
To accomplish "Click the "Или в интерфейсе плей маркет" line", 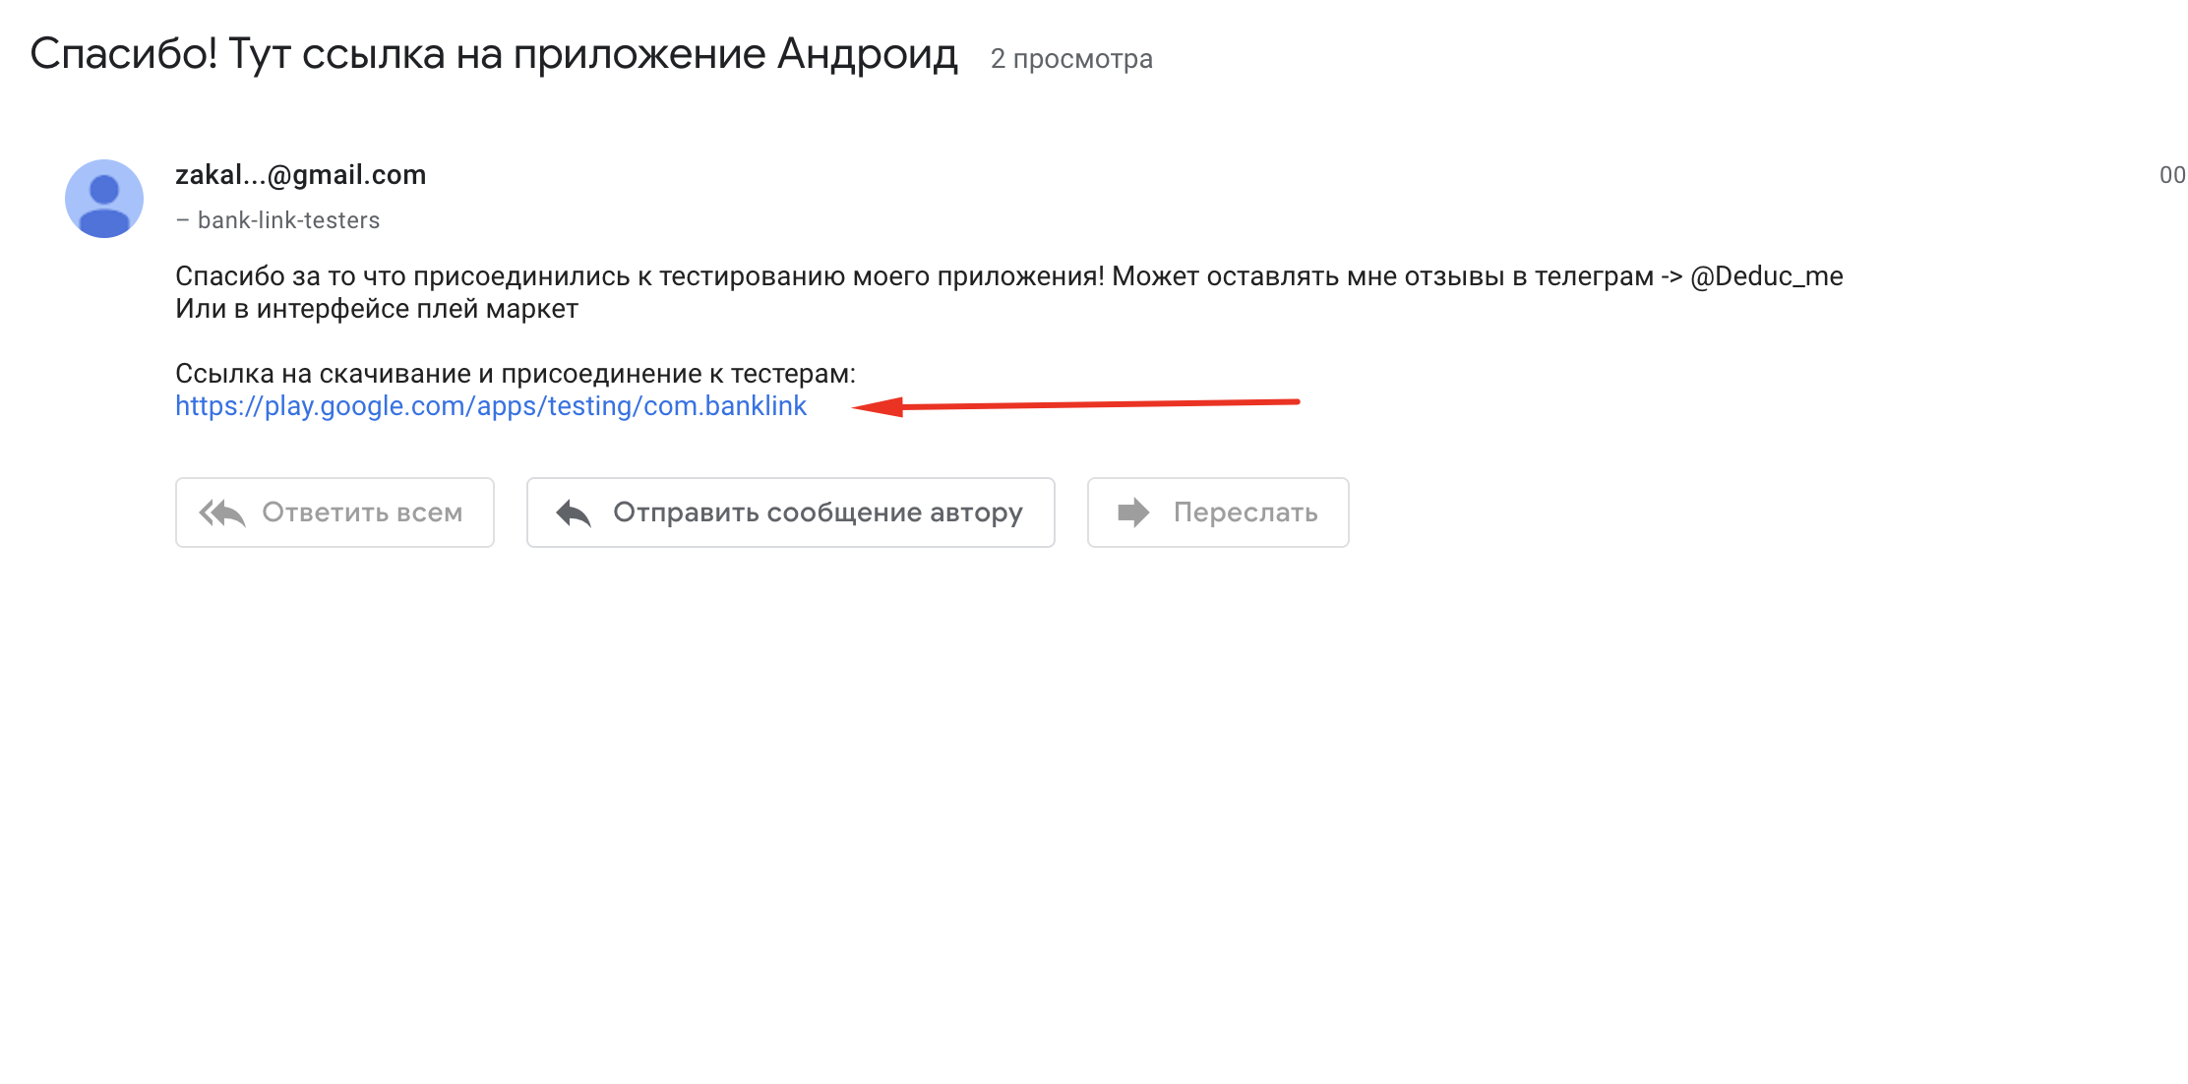I will (x=377, y=308).
